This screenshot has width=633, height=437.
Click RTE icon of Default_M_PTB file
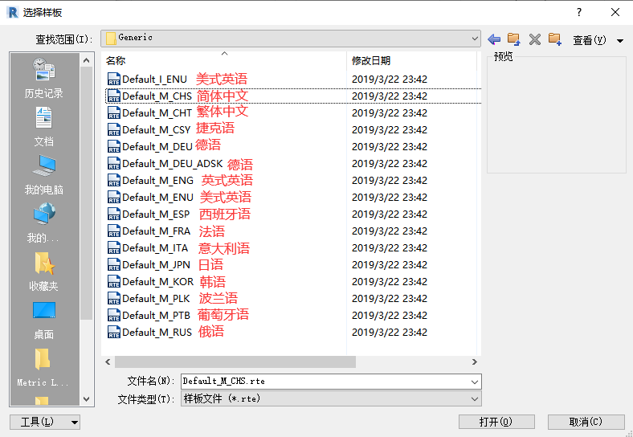click(x=114, y=315)
